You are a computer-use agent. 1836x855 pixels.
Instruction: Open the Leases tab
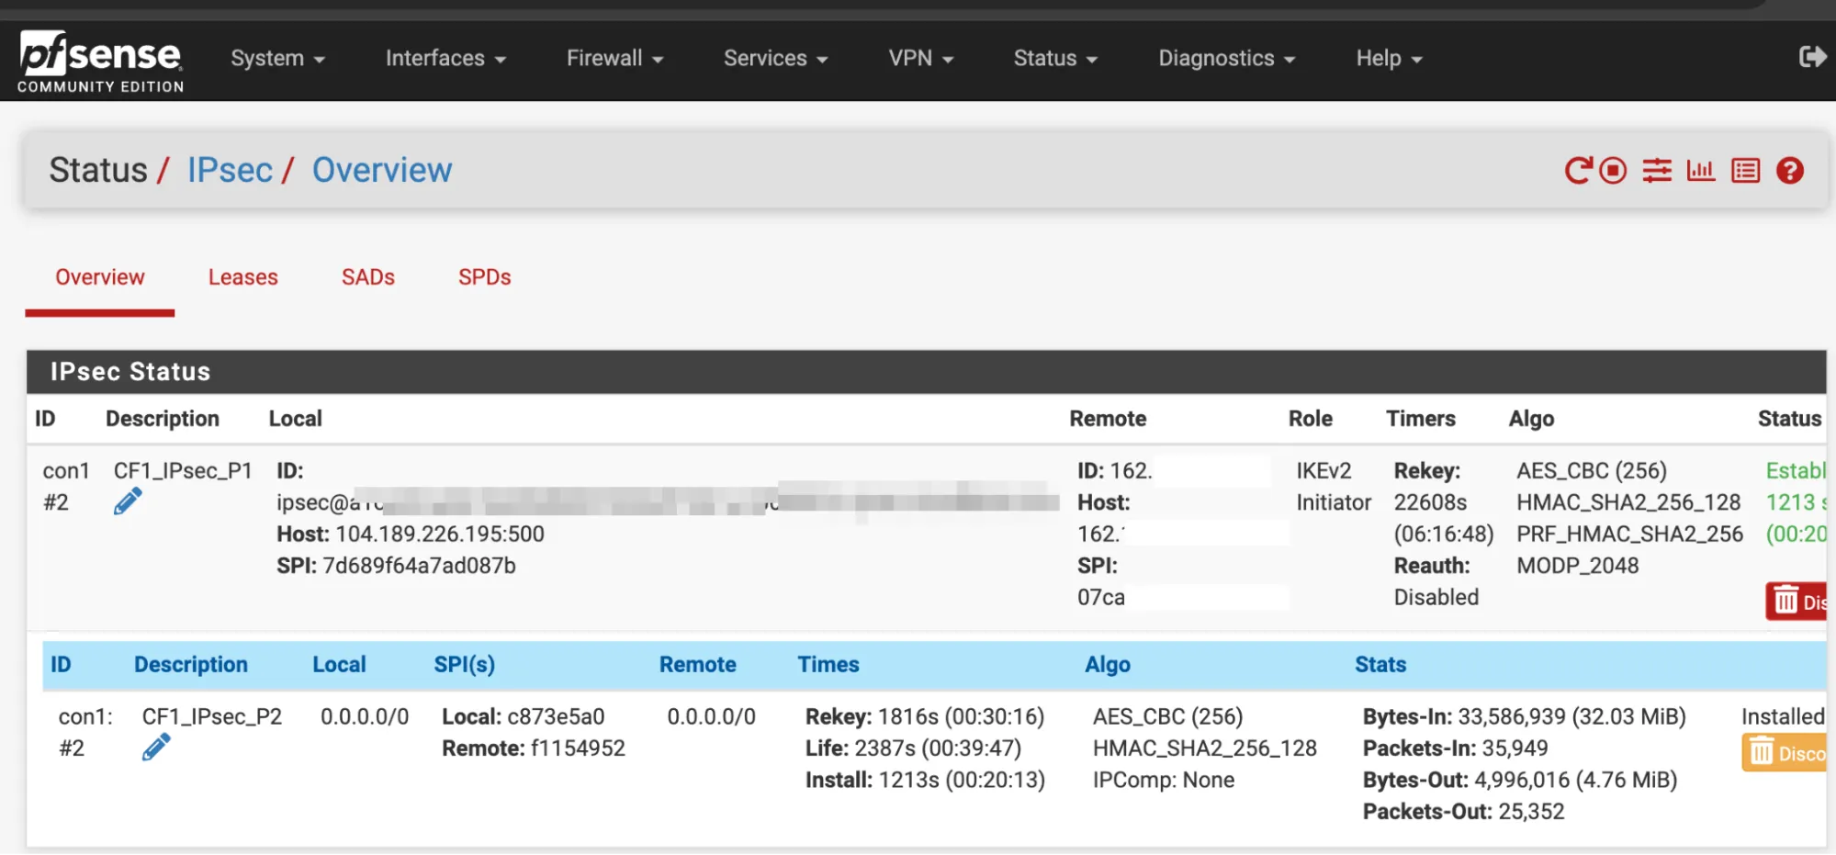point(242,276)
